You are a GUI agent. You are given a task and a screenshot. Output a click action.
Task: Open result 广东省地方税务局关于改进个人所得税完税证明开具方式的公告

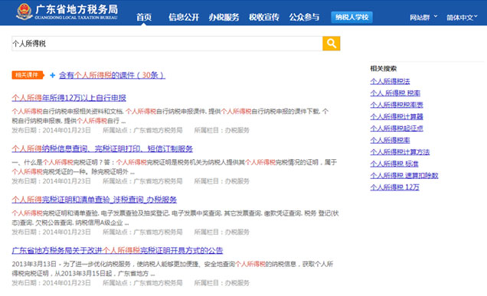click(x=117, y=251)
